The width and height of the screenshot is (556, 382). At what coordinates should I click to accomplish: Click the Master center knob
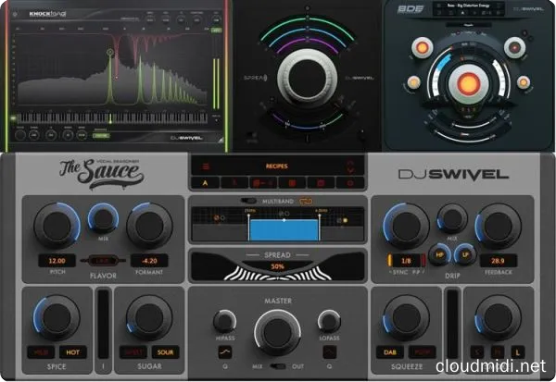click(278, 333)
